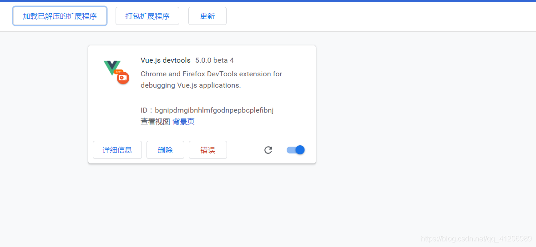The height and width of the screenshot is (247, 536).
Task: Open 详细信息 for Vue.js devtools
Action: (x=117, y=150)
